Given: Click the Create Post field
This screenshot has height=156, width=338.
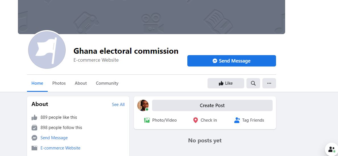Looking at the screenshot, I should [x=212, y=105].
